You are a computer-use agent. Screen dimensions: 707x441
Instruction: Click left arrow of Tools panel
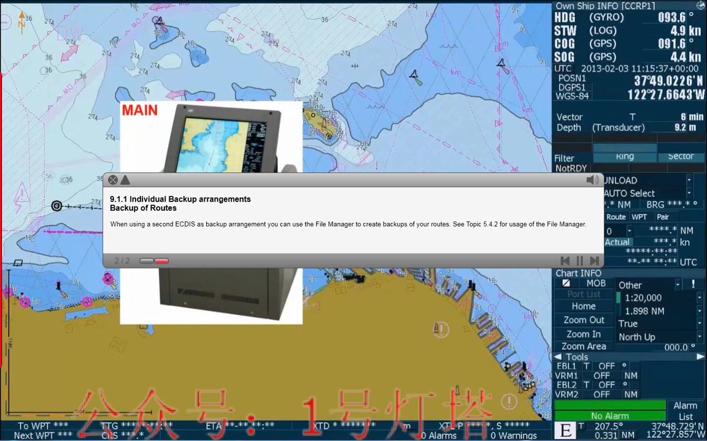click(x=558, y=357)
